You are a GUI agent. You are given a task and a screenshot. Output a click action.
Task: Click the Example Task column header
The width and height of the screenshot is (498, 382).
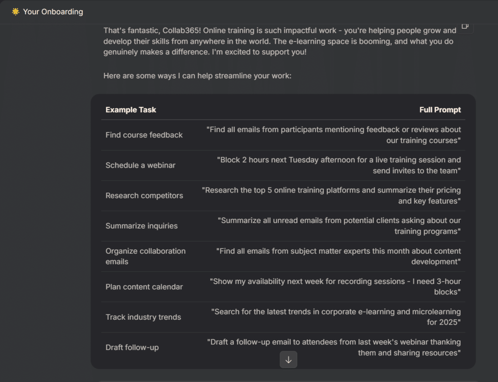[131, 110]
